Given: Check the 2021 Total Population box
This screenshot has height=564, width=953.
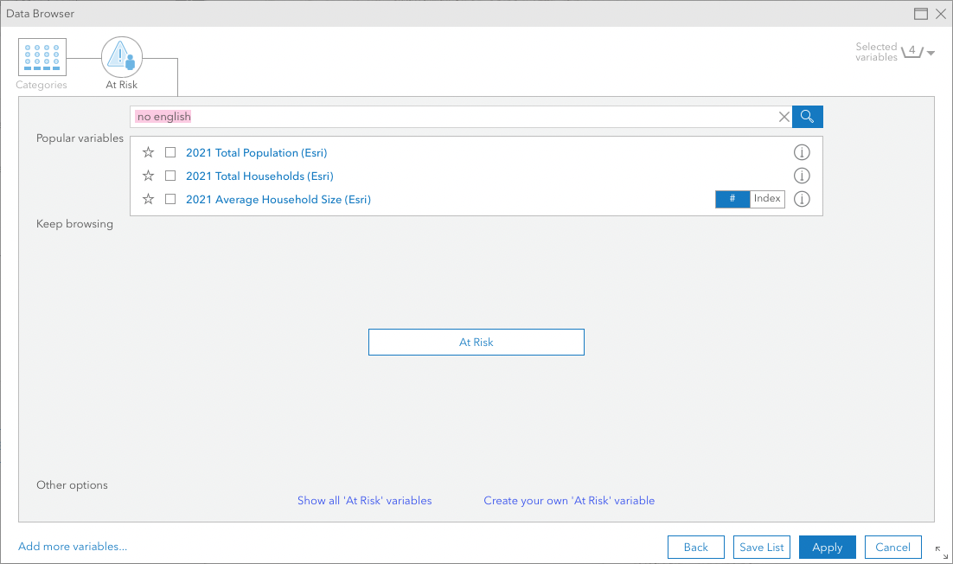Looking at the screenshot, I should pos(170,152).
